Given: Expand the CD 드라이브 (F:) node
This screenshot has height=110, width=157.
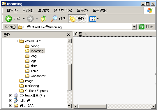Looking at the screenshot, I should click(10, 96).
